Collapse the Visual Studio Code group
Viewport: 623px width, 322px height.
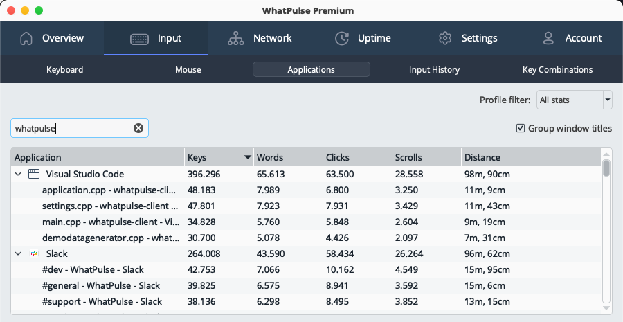coord(18,174)
